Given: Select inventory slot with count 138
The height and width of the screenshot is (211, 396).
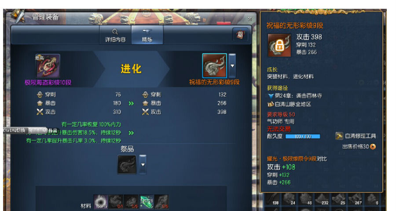Looking at the screenshot, I should [272, 200].
